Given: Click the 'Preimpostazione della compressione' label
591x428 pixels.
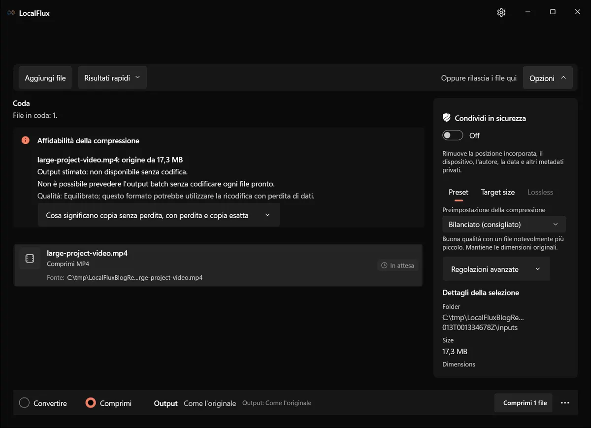Looking at the screenshot, I should tap(494, 210).
